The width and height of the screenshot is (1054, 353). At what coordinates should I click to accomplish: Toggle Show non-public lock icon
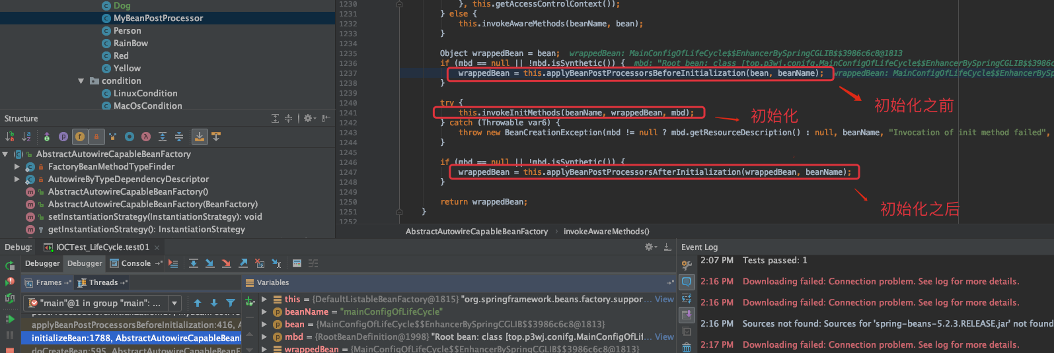tap(96, 137)
